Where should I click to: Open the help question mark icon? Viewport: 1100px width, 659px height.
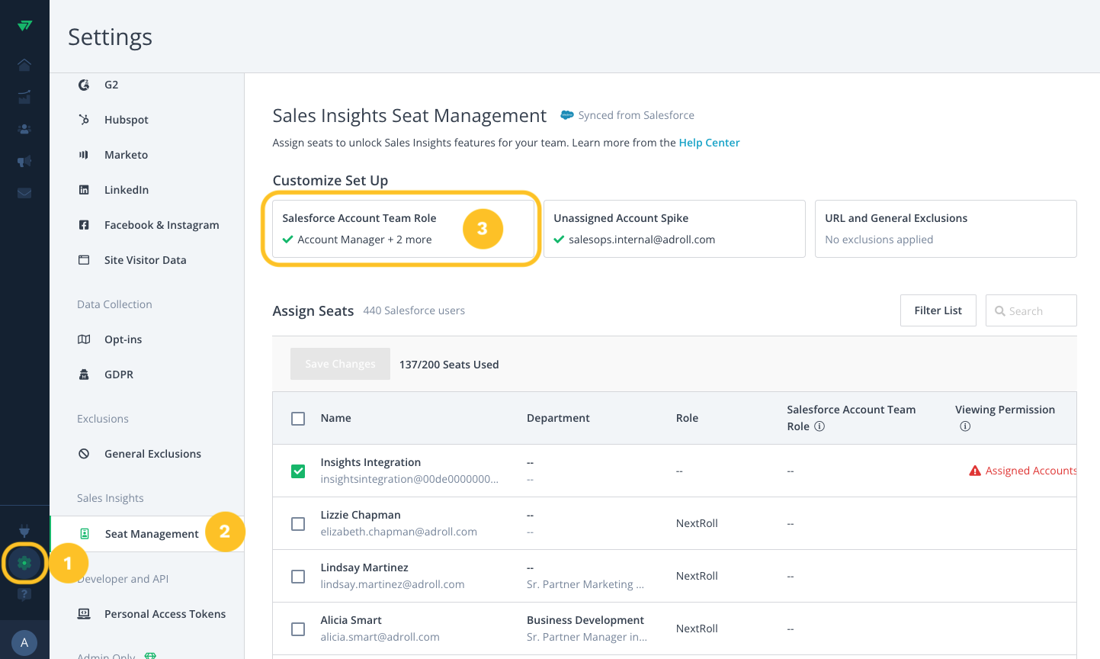24,595
